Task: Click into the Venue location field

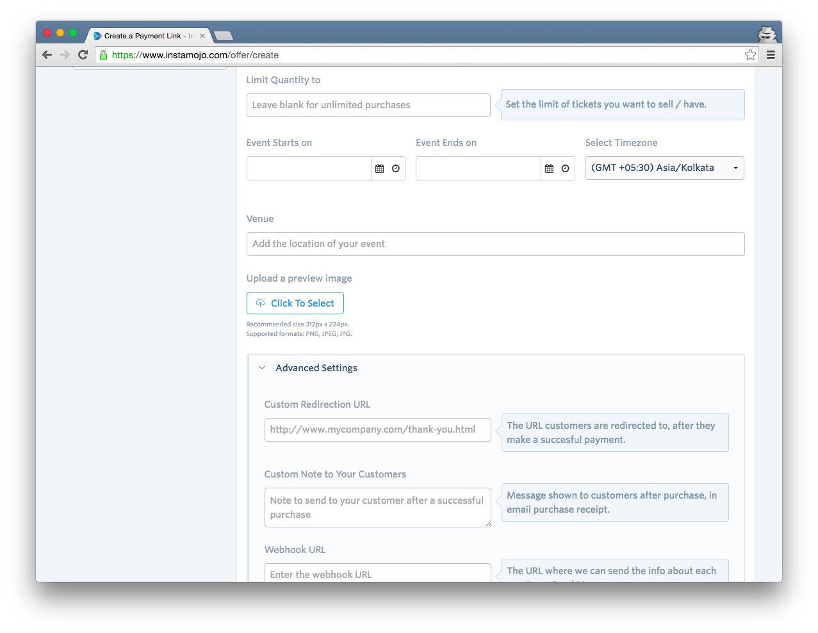Action: [495, 244]
